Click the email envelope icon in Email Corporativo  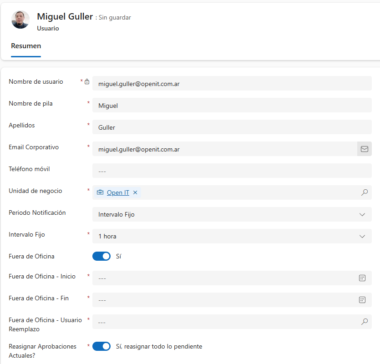(364, 149)
